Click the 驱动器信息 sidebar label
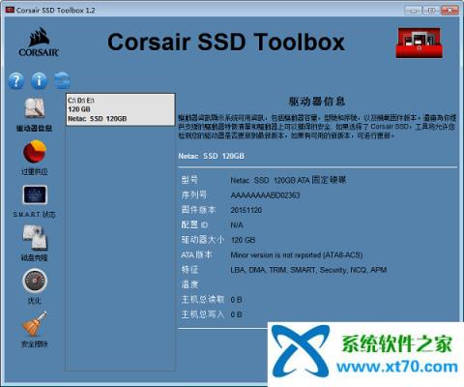The width and height of the screenshot is (464, 387). click(35, 129)
